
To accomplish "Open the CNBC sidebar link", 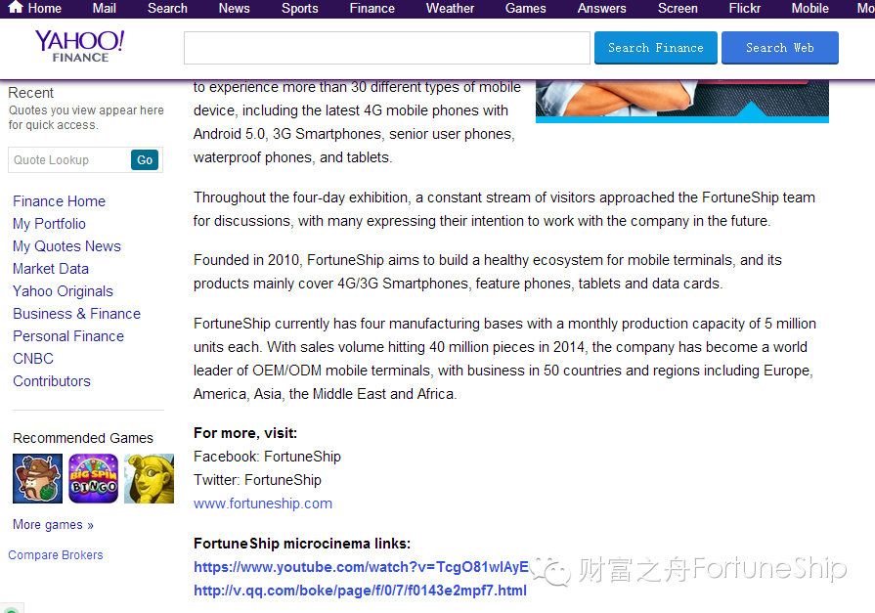I will coord(33,359).
